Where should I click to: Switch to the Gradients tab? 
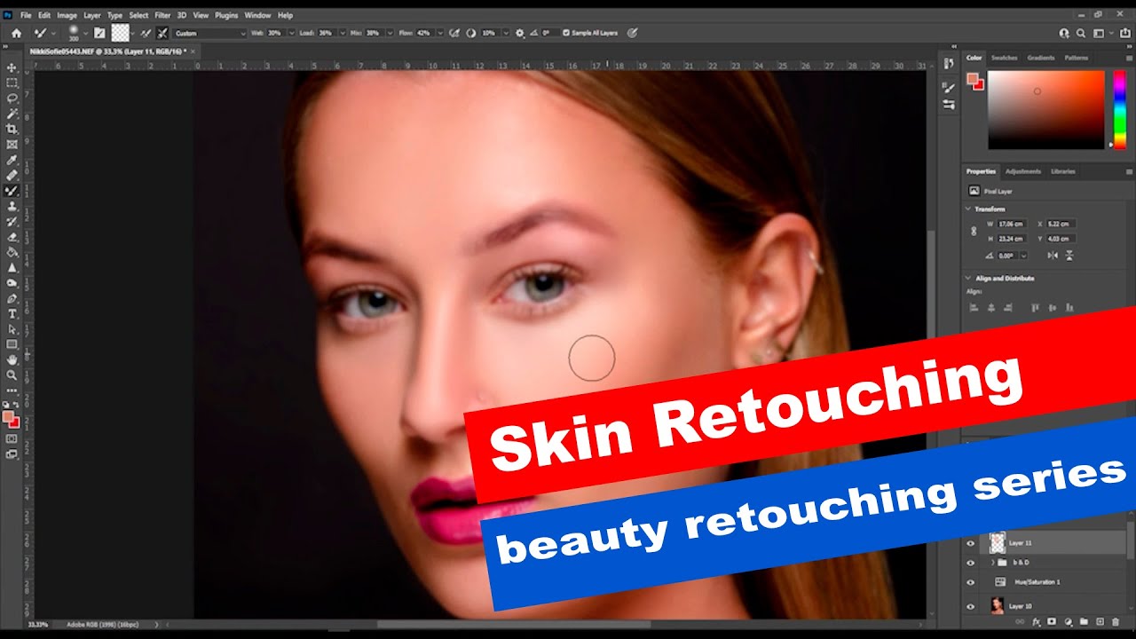[1041, 58]
